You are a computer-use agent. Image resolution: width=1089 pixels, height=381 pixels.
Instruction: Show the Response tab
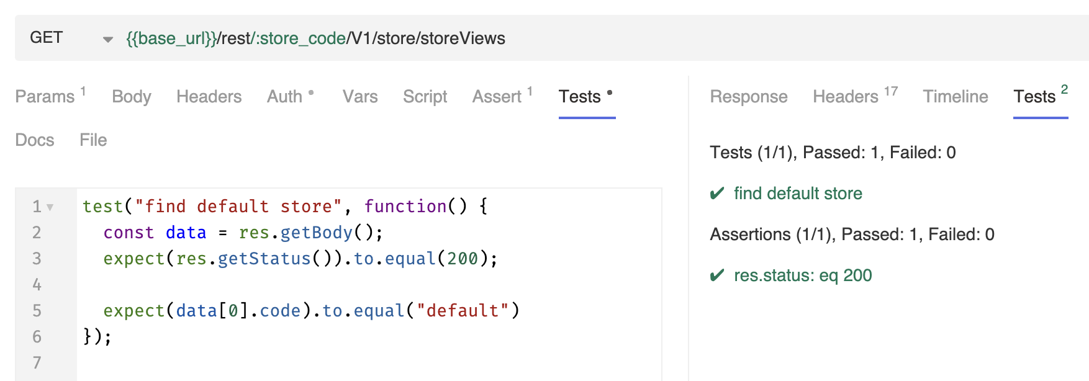(749, 96)
